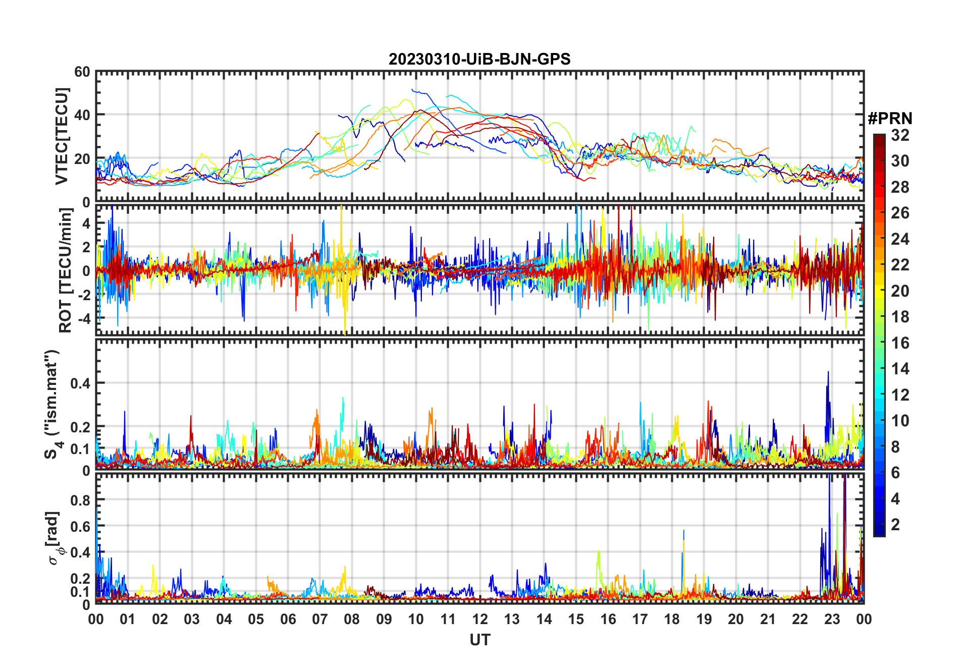Click the 16 label on PRN colorbar
This screenshot has width=960, height=671.
(900, 343)
